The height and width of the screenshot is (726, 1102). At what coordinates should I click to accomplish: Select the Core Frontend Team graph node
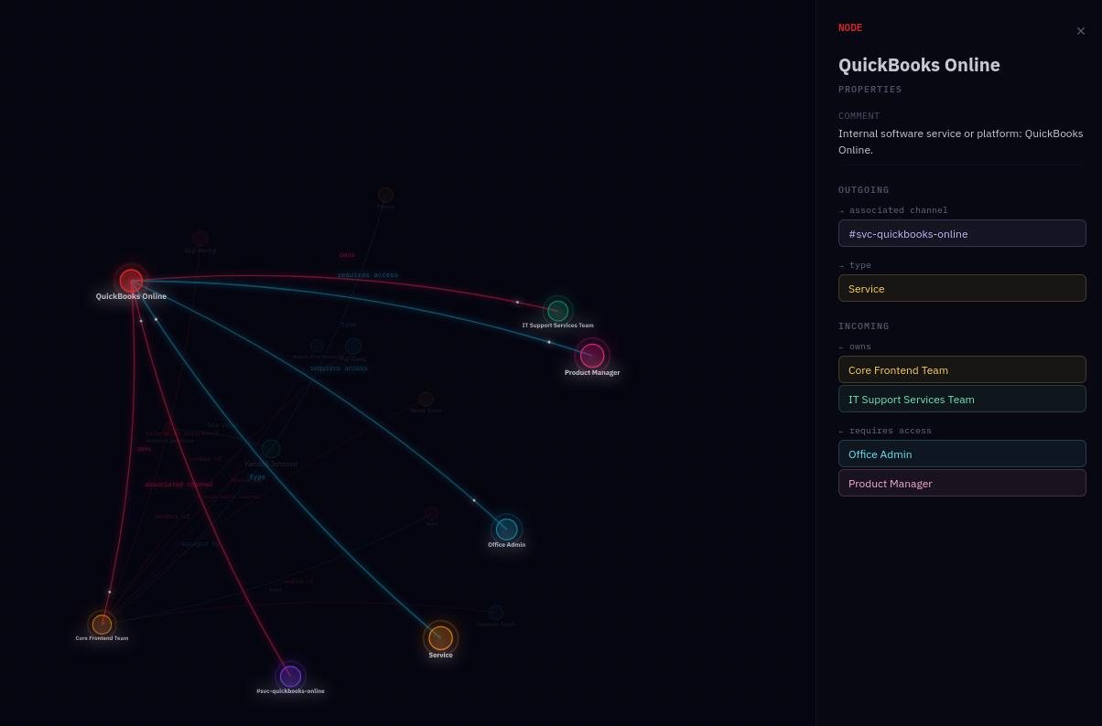(102, 625)
